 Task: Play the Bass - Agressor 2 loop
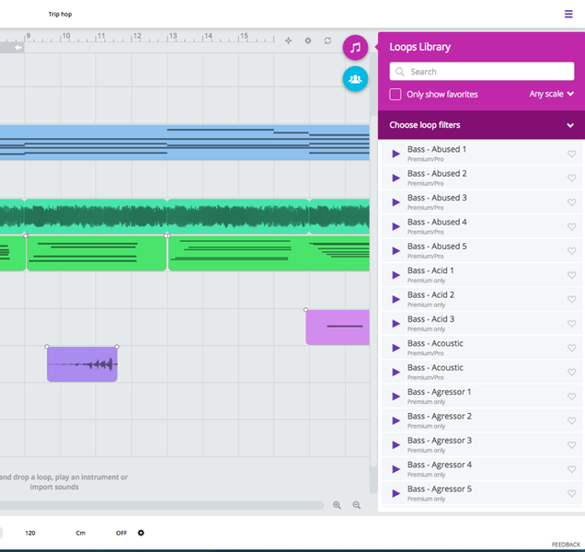(396, 420)
